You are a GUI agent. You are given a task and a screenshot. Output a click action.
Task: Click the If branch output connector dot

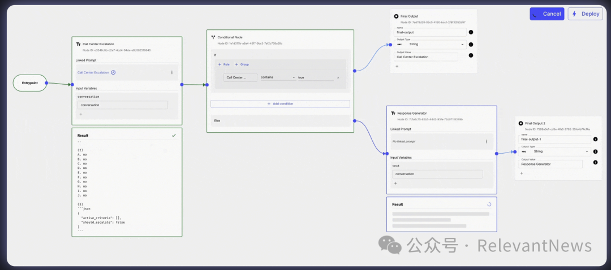[x=354, y=71]
